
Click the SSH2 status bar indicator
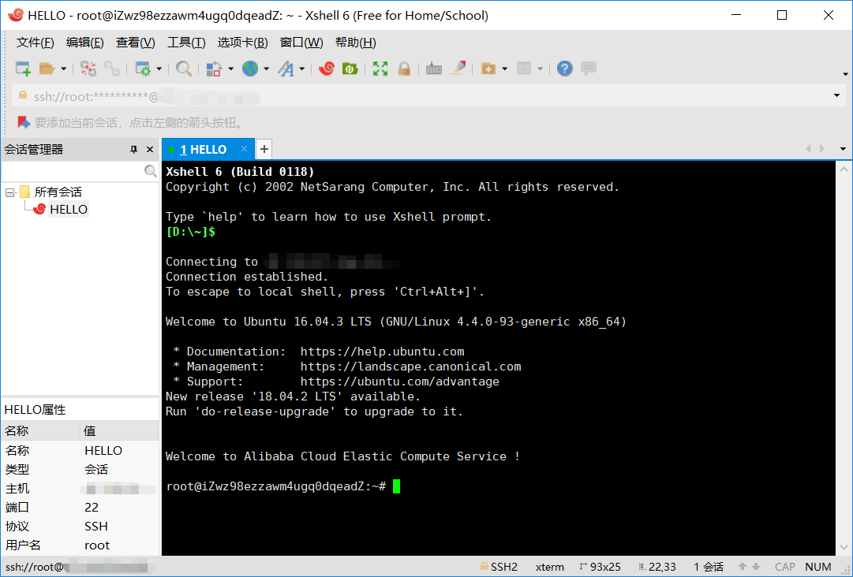pyautogui.click(x=499, y=567)
